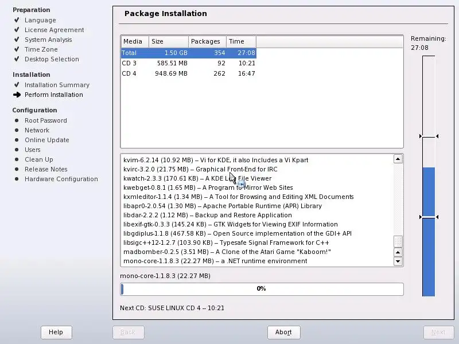Click the Packages column header
Image resolution: width=459 pixels, height=344 pixels.
[207, 41]
